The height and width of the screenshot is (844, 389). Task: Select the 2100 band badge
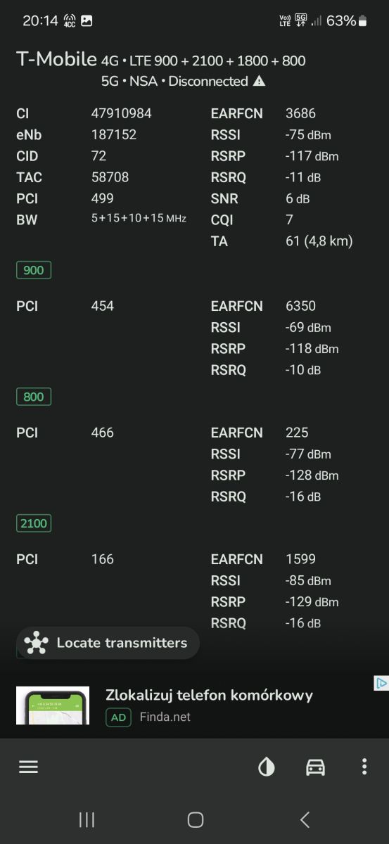(x=34, y=523)
